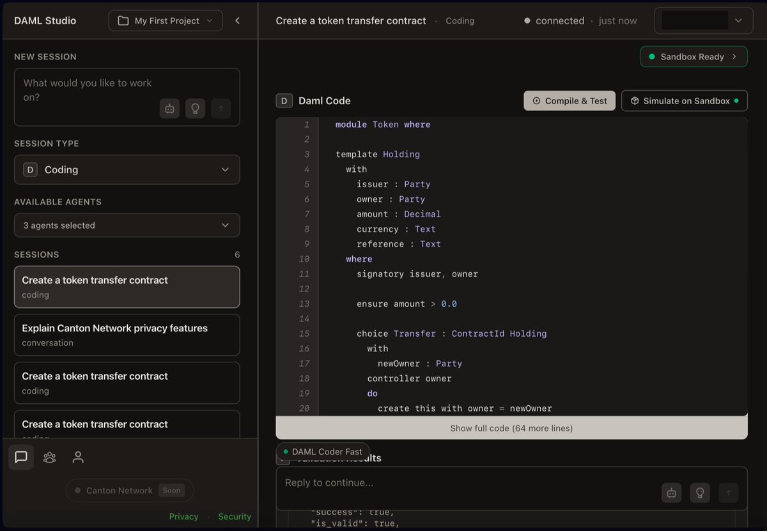Expand Sandbox Ready status panel
Screen dimensions: 767x531
pos(693,56)
